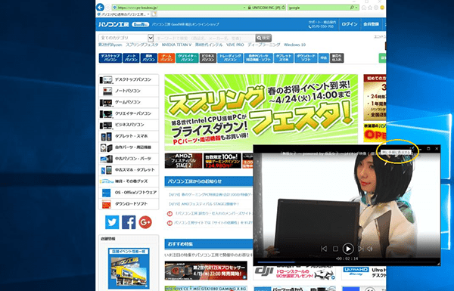Select the ビジネスパソコン nav button

click(x=208, y=58)
